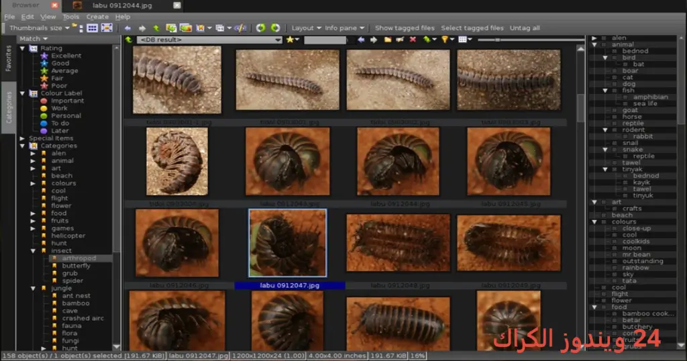This screenshot has width=687, height=361.
Task: Switch to the labu 0912044.jpg tab
Action: tap(122, 5)
